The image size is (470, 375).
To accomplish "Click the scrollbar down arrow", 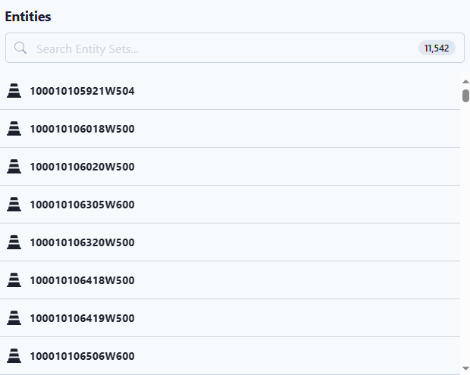I will tap(465, 368).
